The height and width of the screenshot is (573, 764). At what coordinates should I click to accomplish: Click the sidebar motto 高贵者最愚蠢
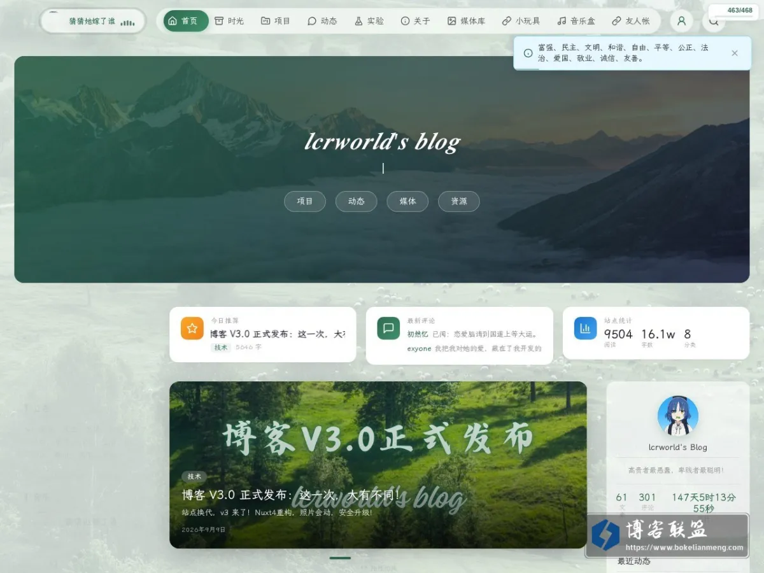click(x=676, y=470)
